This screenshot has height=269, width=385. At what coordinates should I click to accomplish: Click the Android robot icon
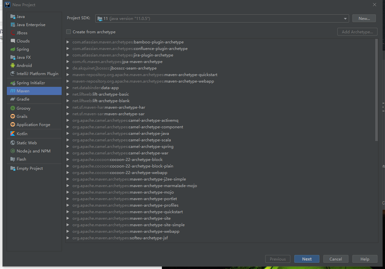[x=13, y=65]
